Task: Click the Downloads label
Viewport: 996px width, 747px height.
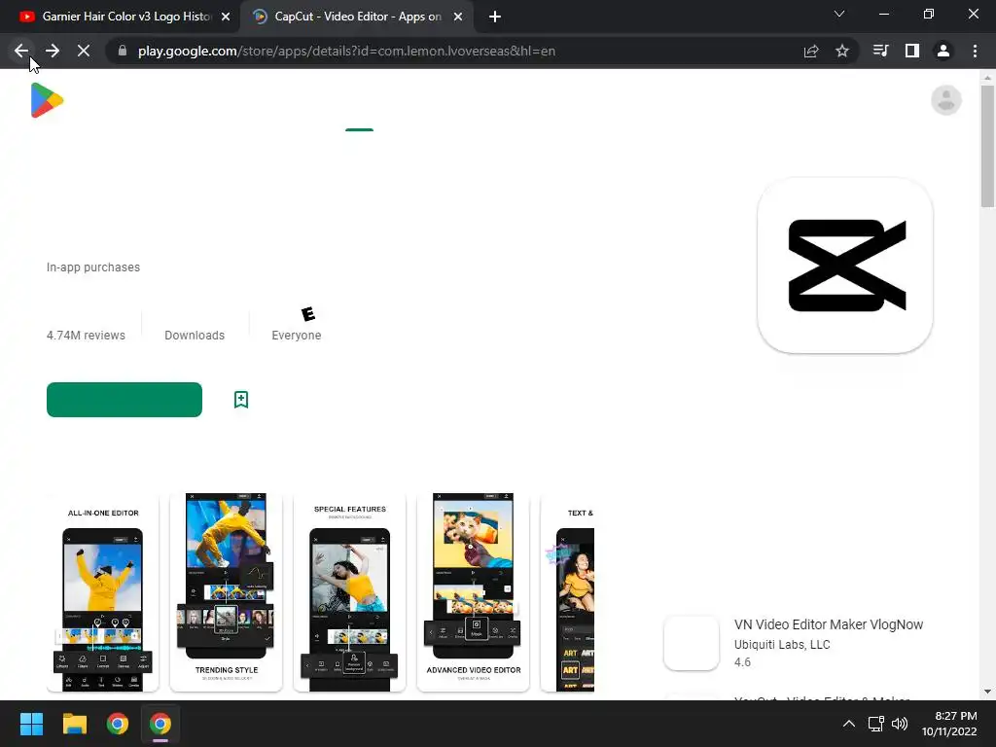Action: point(195,336)
